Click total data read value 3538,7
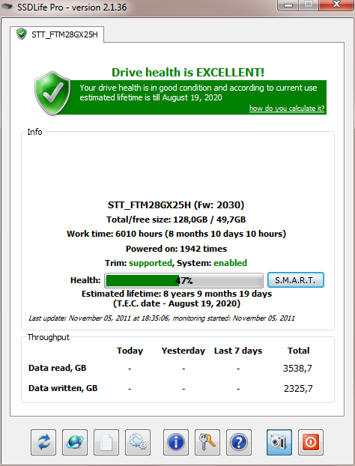Image resolution: width=355 pixels, height=466 pixels. tap(297, 369)
